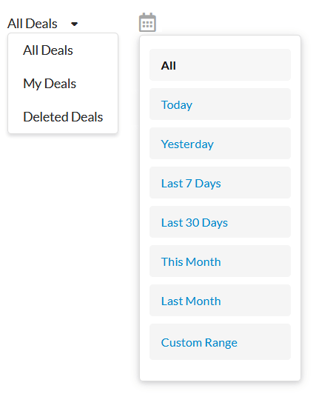Filter deals by Today
The height and width of the screenshot is (394, 316).
click(x=177, y=104)
